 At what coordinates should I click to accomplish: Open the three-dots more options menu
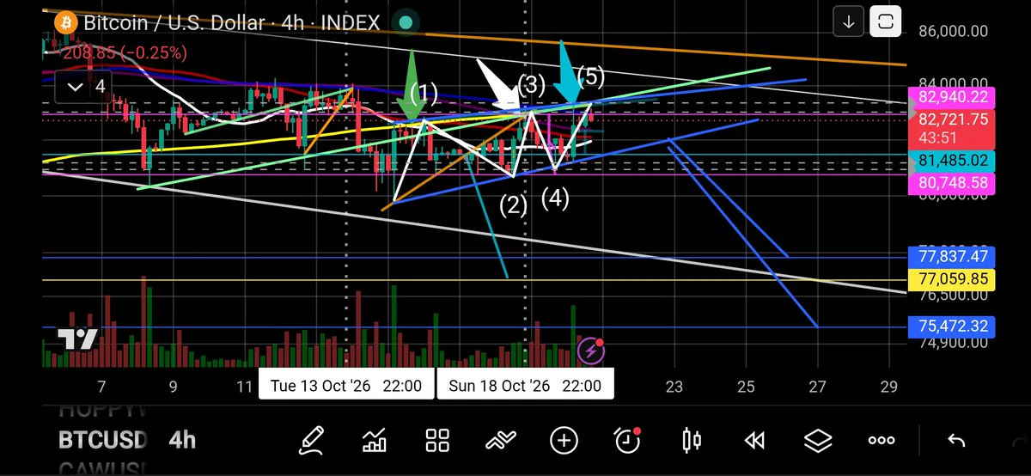pos(882,441)
